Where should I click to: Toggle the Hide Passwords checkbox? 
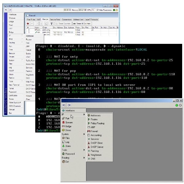[98, 10]
